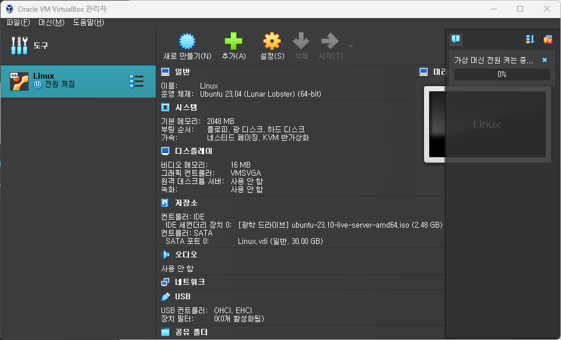
Task: Open the Help (도움말) menu
Action: click(x=89, y=23)
